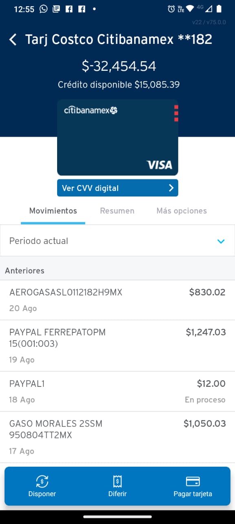The width and height of the screenshot is (235, 524).
Task: Open the Disponer cash icon
Action: (x=42, y=481)
